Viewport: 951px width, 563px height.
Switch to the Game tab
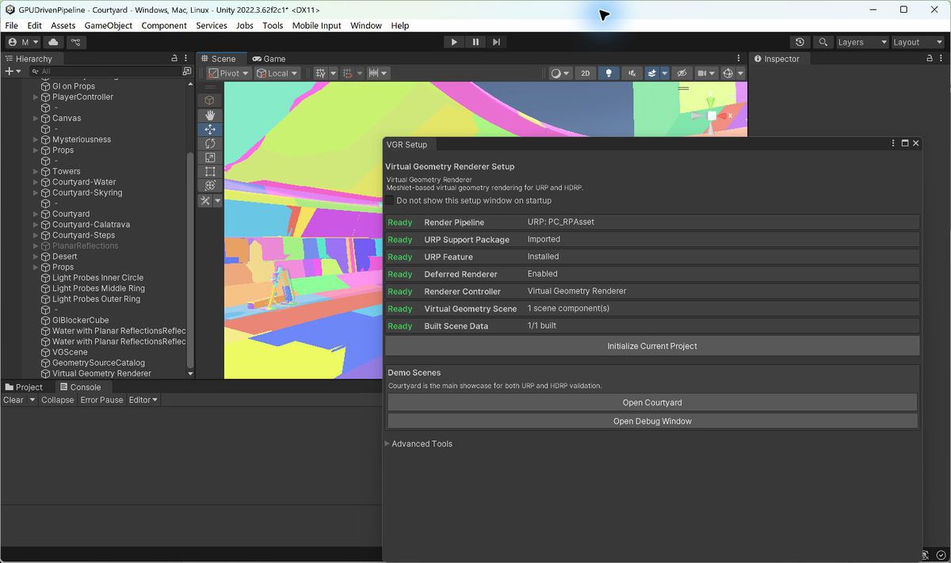[x=269, y=59]
